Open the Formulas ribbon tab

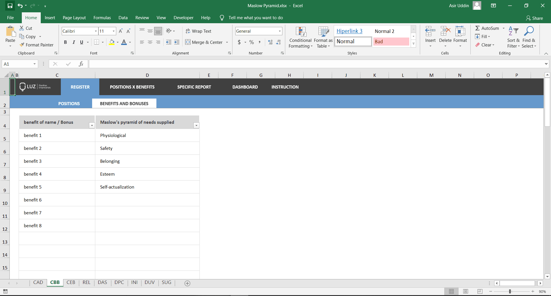[x=102, y=18]
